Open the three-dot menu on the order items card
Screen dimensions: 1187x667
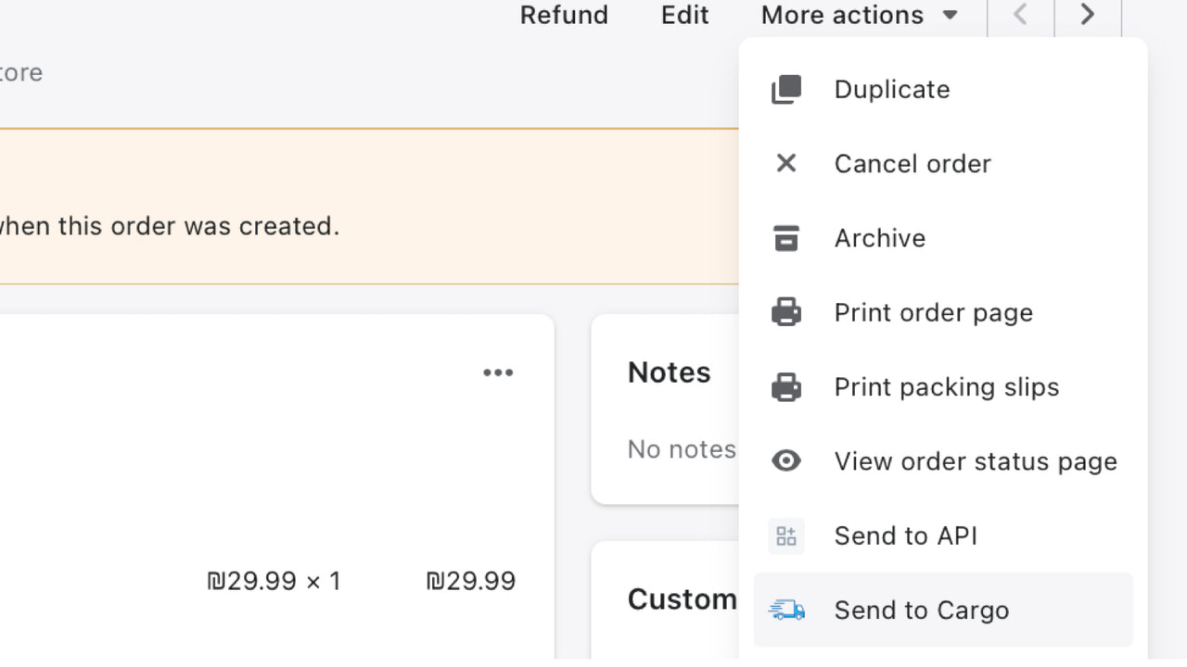(x=499, y=371)
